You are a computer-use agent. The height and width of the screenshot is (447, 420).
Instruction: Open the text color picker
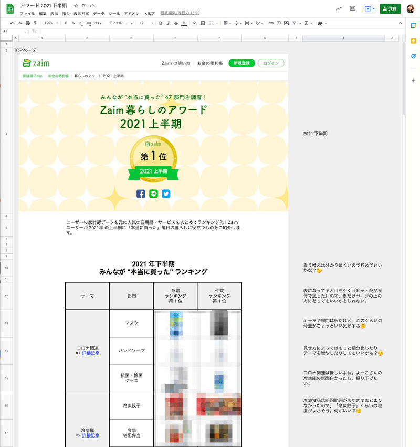(184, 23)
